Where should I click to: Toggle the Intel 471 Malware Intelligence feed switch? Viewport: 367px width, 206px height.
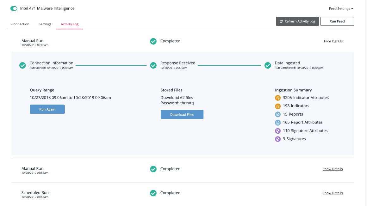click(x=14, y=9)
